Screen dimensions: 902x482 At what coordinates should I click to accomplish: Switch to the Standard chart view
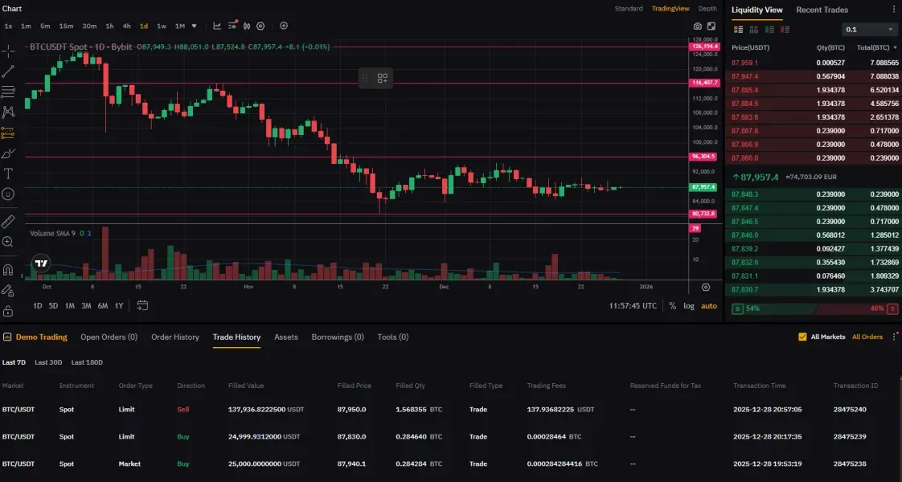629,9
